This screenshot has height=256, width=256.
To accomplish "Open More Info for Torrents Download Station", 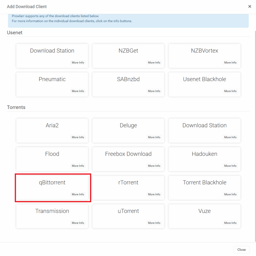I will 230,137.
